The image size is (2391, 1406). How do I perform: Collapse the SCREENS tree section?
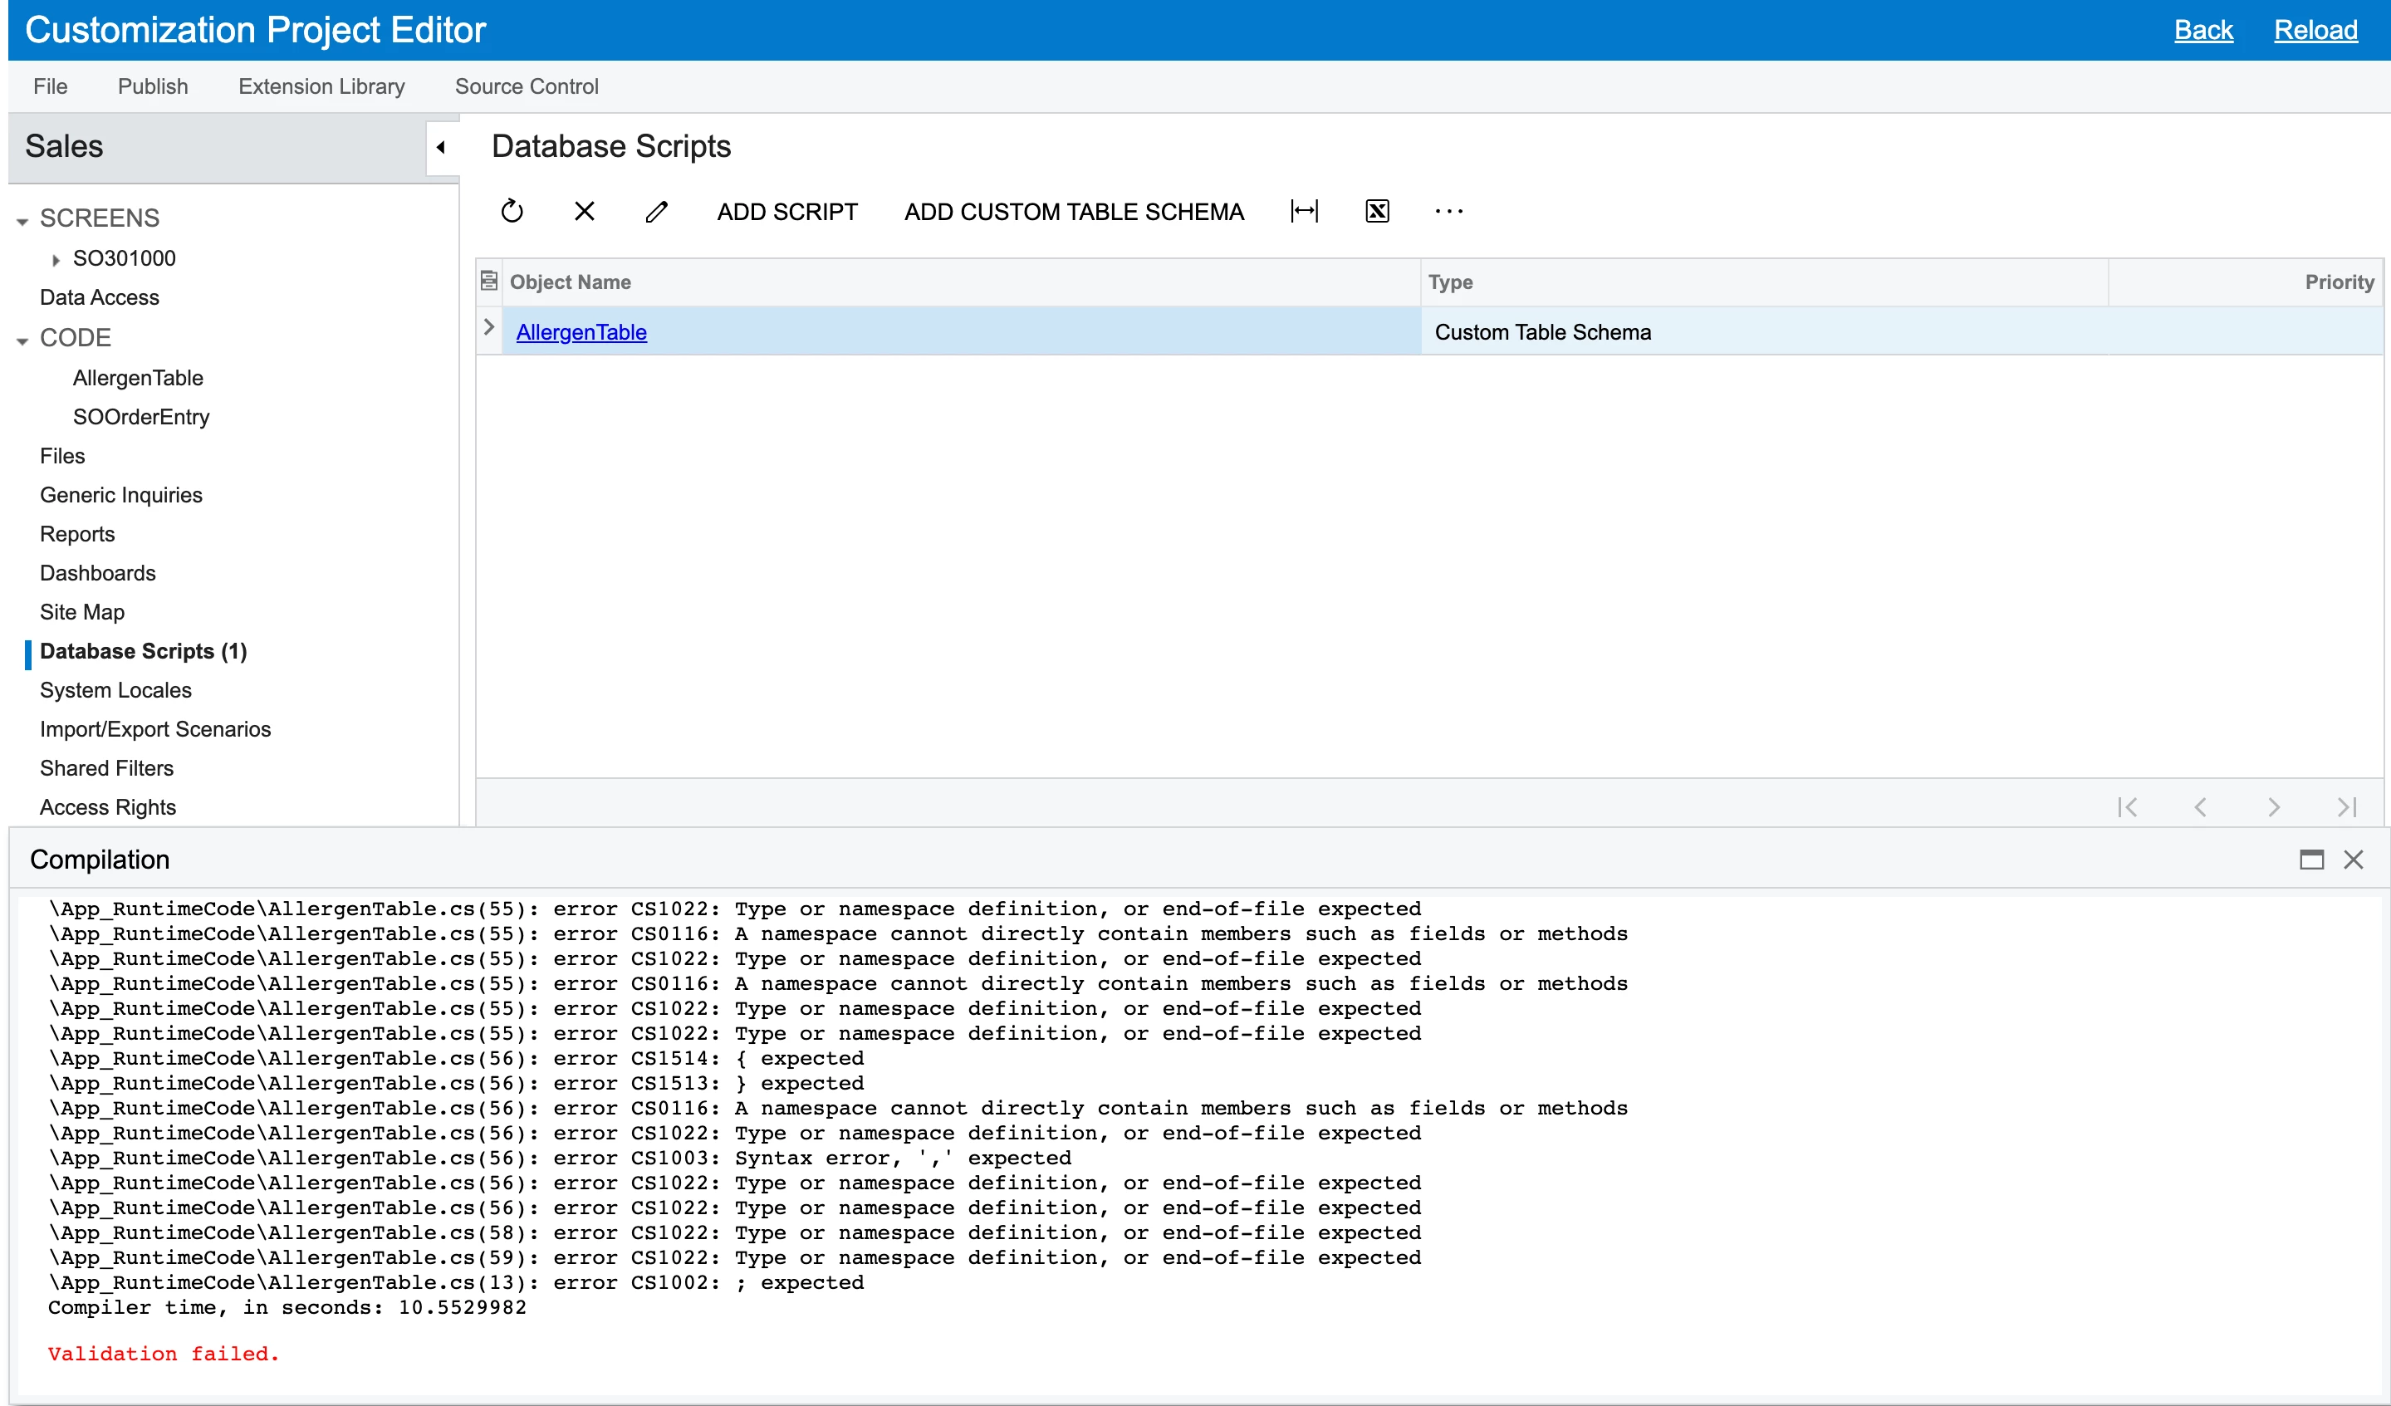click(22, 220)
